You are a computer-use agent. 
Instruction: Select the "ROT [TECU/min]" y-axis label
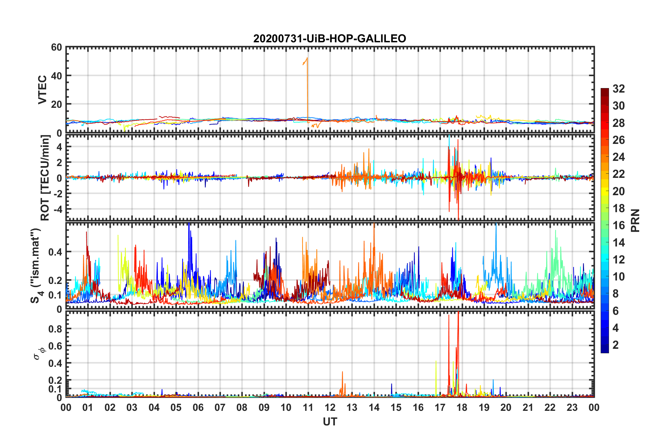45,178
